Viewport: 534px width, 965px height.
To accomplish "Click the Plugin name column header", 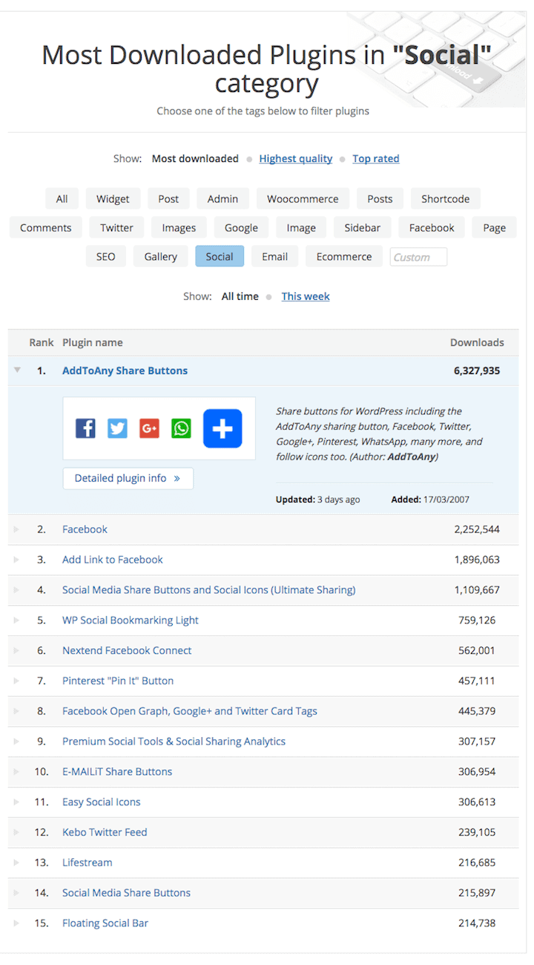I will coord(93,343).
